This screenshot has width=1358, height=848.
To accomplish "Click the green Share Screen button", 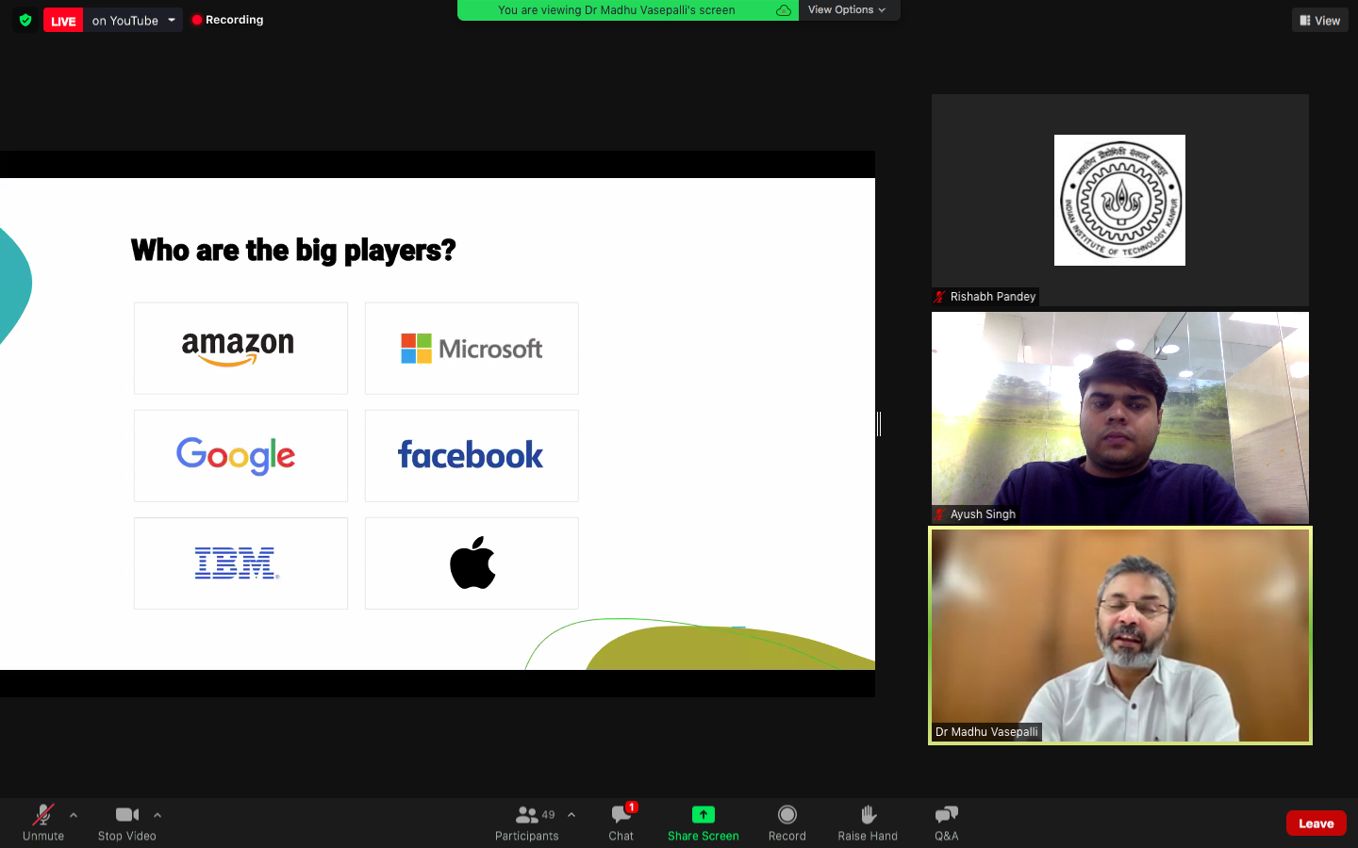I will coord(704,823).
